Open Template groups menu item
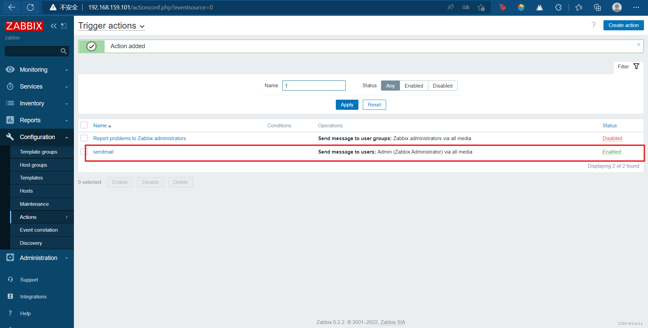The image size is (648, 328). (x=42, y=152)
